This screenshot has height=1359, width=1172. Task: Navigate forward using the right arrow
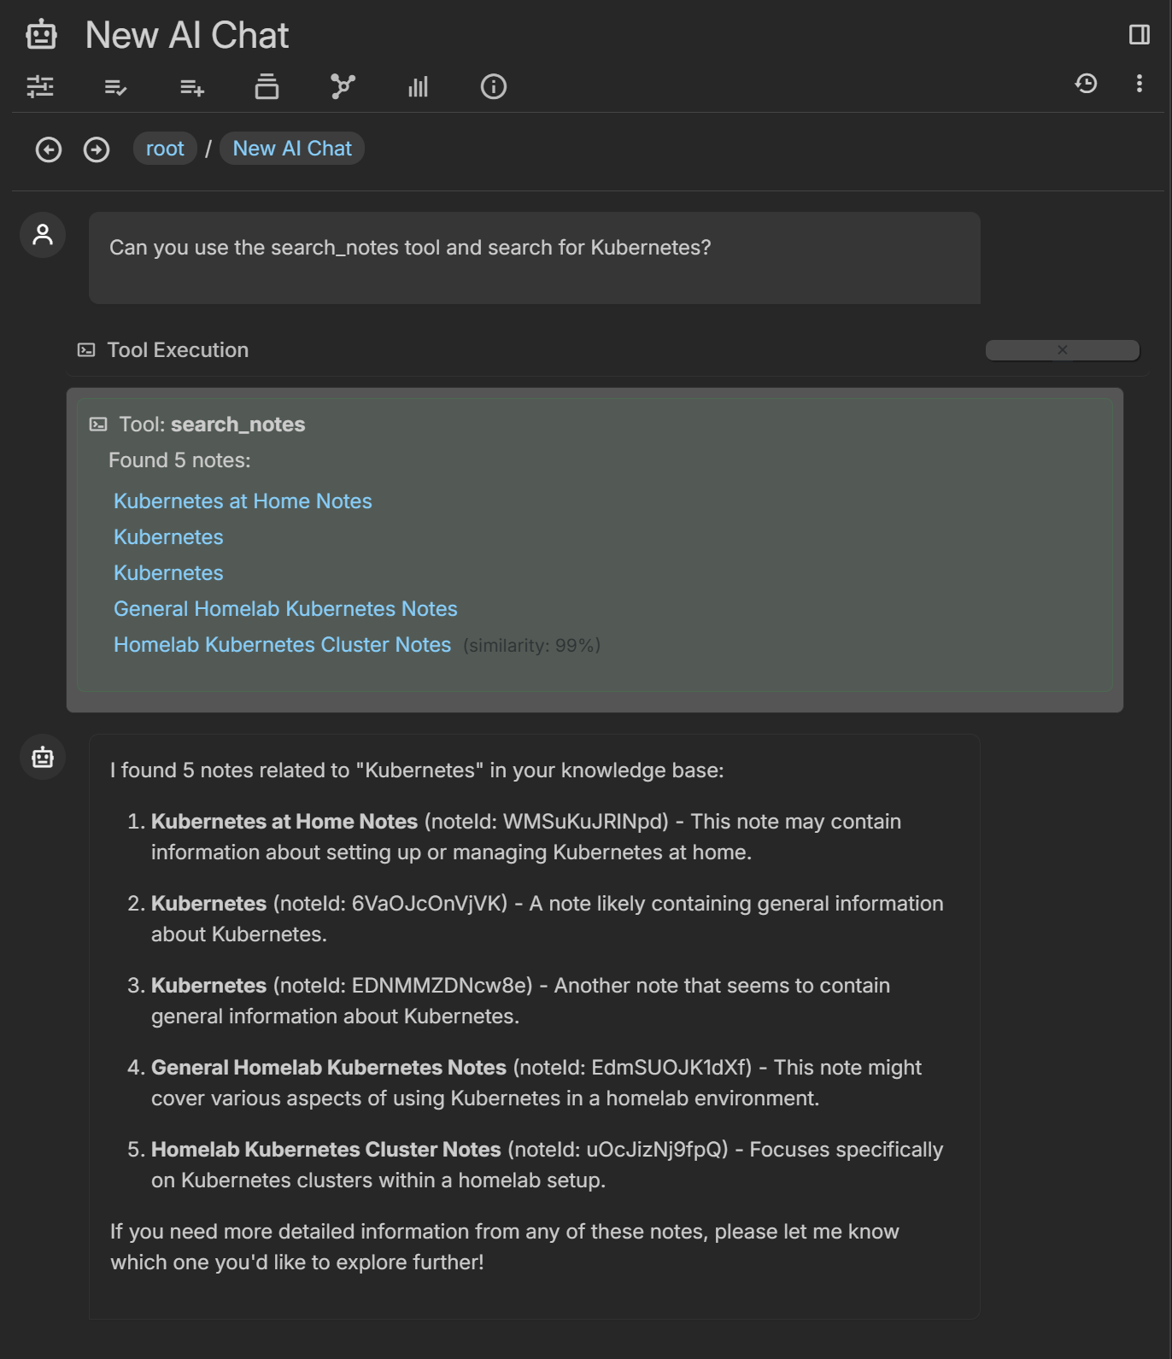97,149
